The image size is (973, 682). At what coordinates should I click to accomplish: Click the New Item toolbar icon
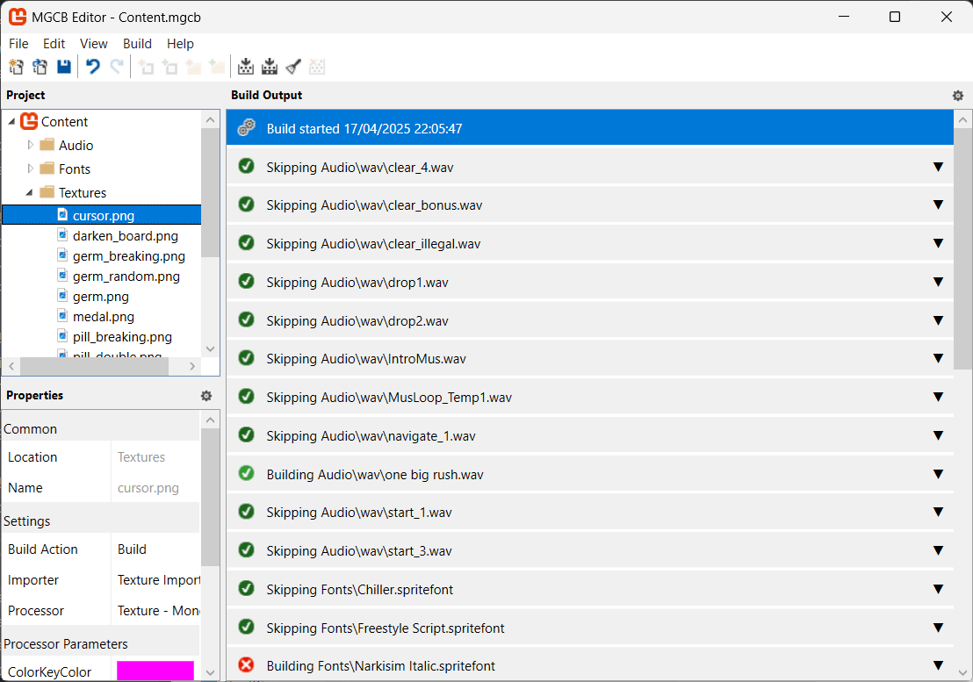146,67
